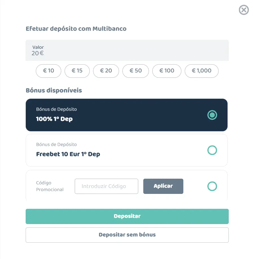Choose Depositar sem bónus
Screen dimensions: 253x259
(127, 235)
